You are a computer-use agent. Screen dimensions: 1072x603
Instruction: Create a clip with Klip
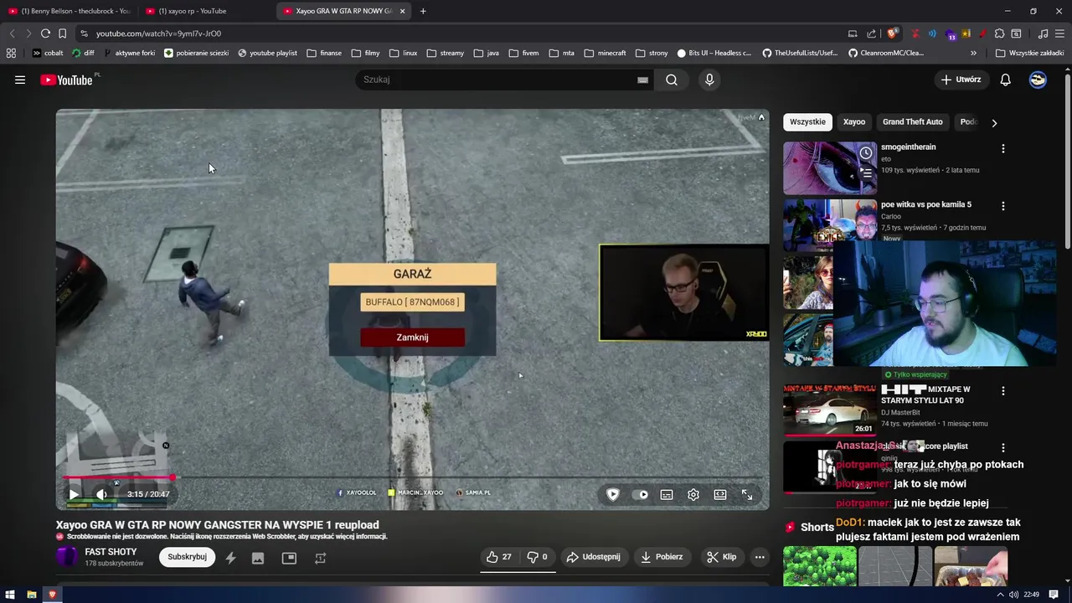click(x=721, y=557)
